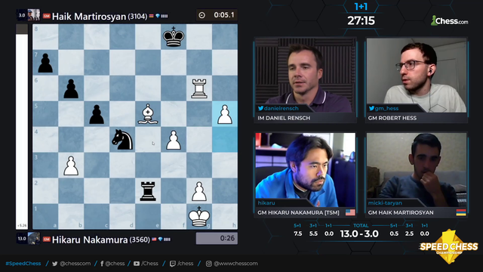Screen dimensions: 483x272
Task: Click the Instagram icon beside @wwwchesscom
Action: coord(209,264)
